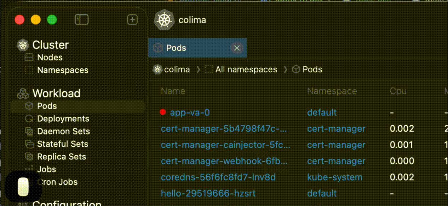448x206 pixels.
Task: Open Nodes in the Cluster section
Action: 50,57
